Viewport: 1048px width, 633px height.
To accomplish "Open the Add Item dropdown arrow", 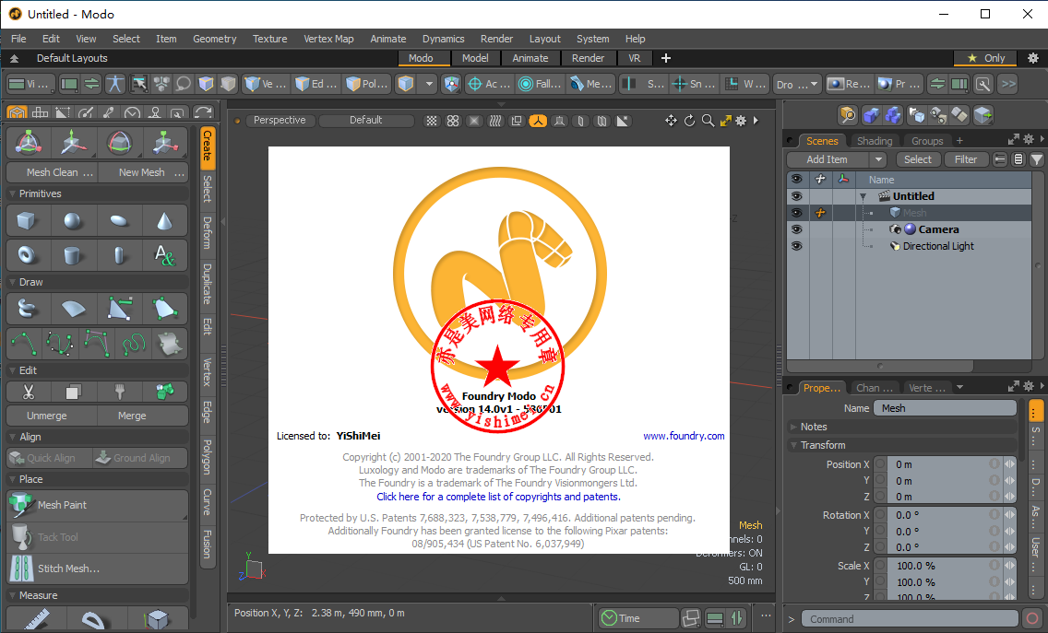I will coord(879,159).
